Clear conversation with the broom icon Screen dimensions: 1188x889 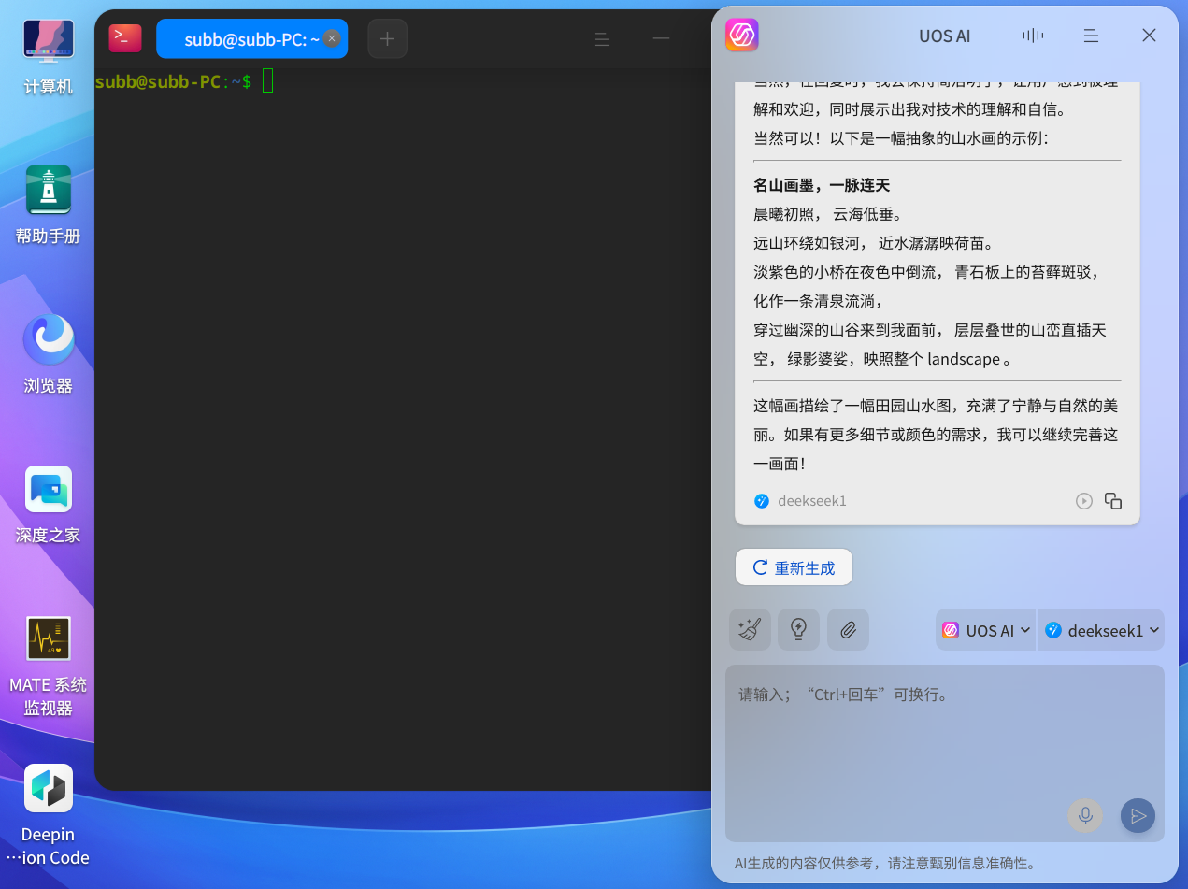tap(750, 630)
